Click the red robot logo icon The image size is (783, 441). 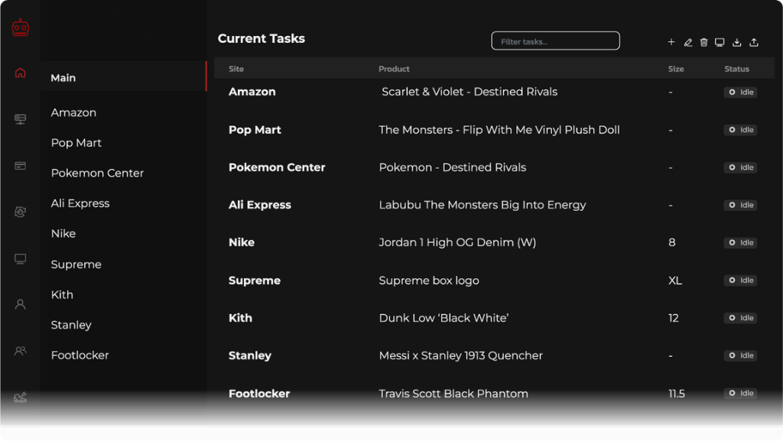point(21,28)
